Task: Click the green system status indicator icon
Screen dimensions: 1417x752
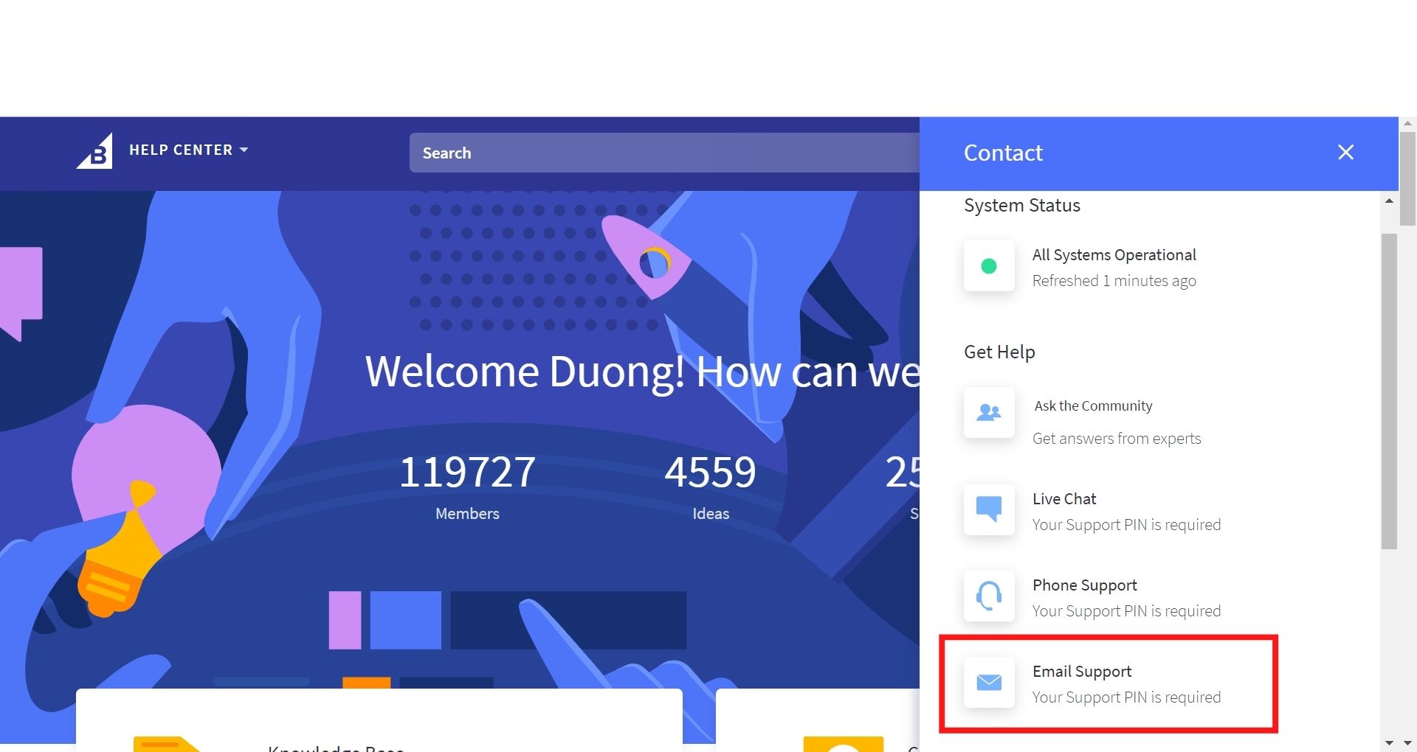Action: coord(989,266)
